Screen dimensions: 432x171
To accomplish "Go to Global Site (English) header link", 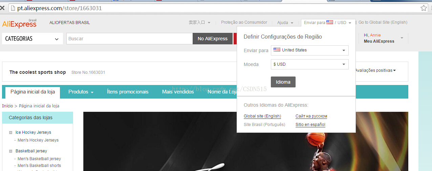I will point(383,22).
